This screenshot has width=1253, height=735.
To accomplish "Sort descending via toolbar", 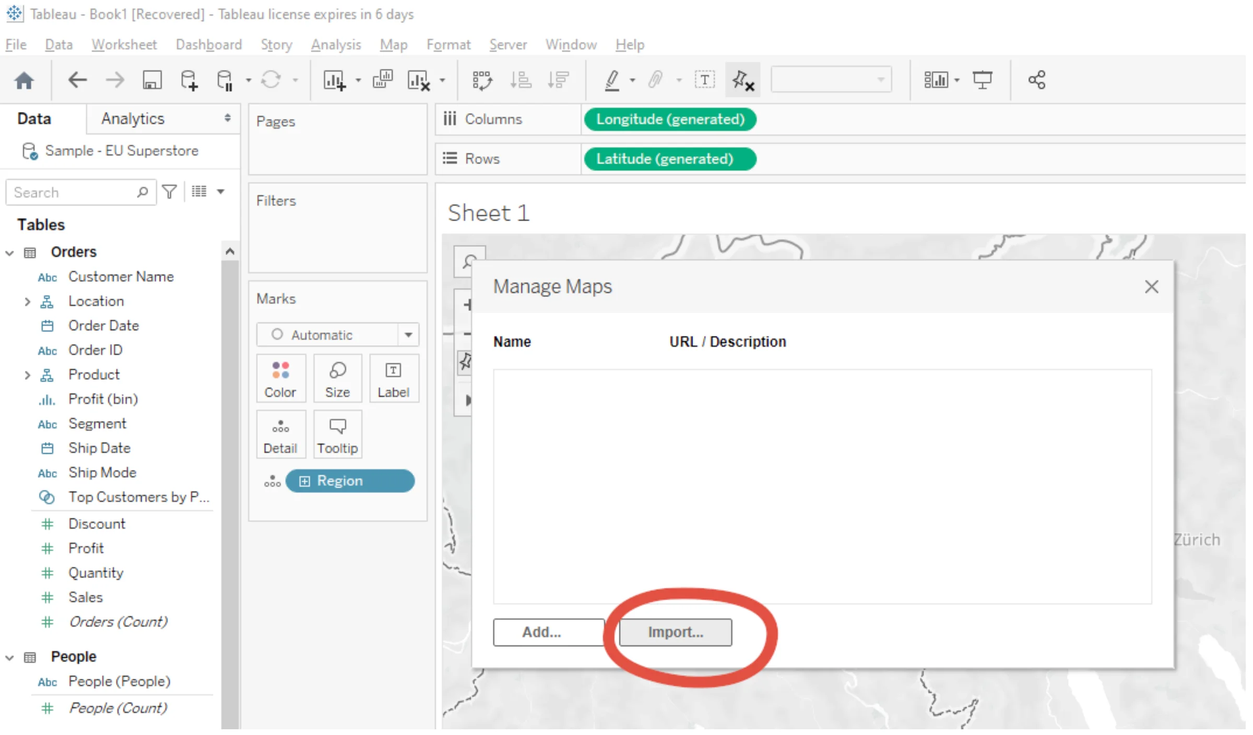I will [x=558, y=80].
